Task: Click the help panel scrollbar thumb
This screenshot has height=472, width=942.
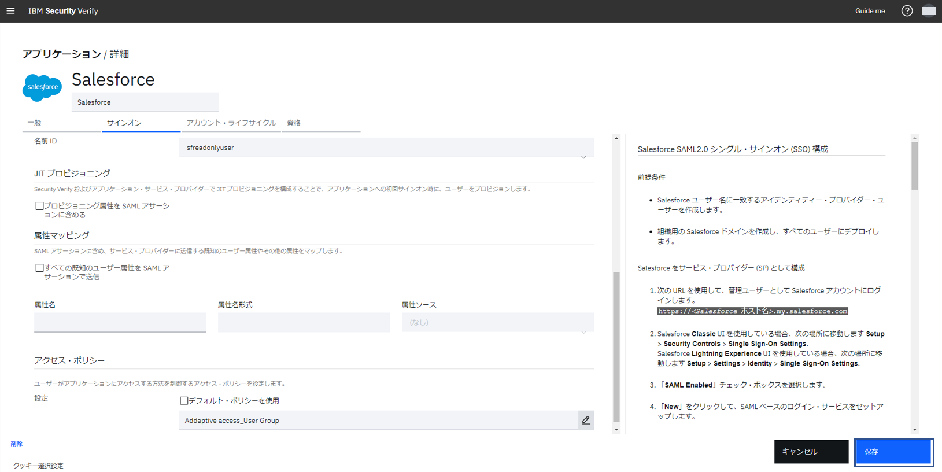Action: pyautogui.click(x=915, y=166)
